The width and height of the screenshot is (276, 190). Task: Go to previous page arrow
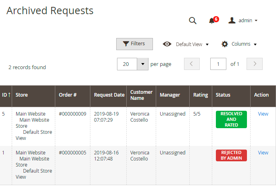192,64
